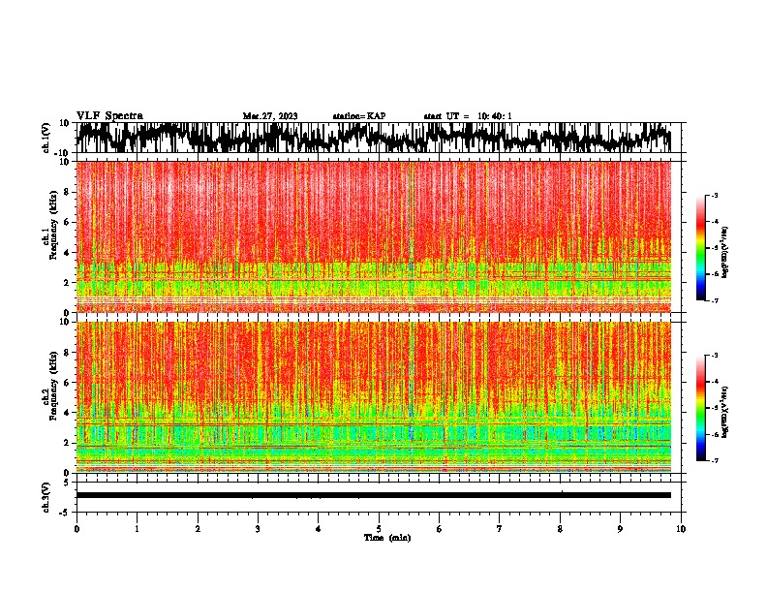
Task: Click the "ch.1(V)" waveform axis label
Action: [x=46, y=138]
